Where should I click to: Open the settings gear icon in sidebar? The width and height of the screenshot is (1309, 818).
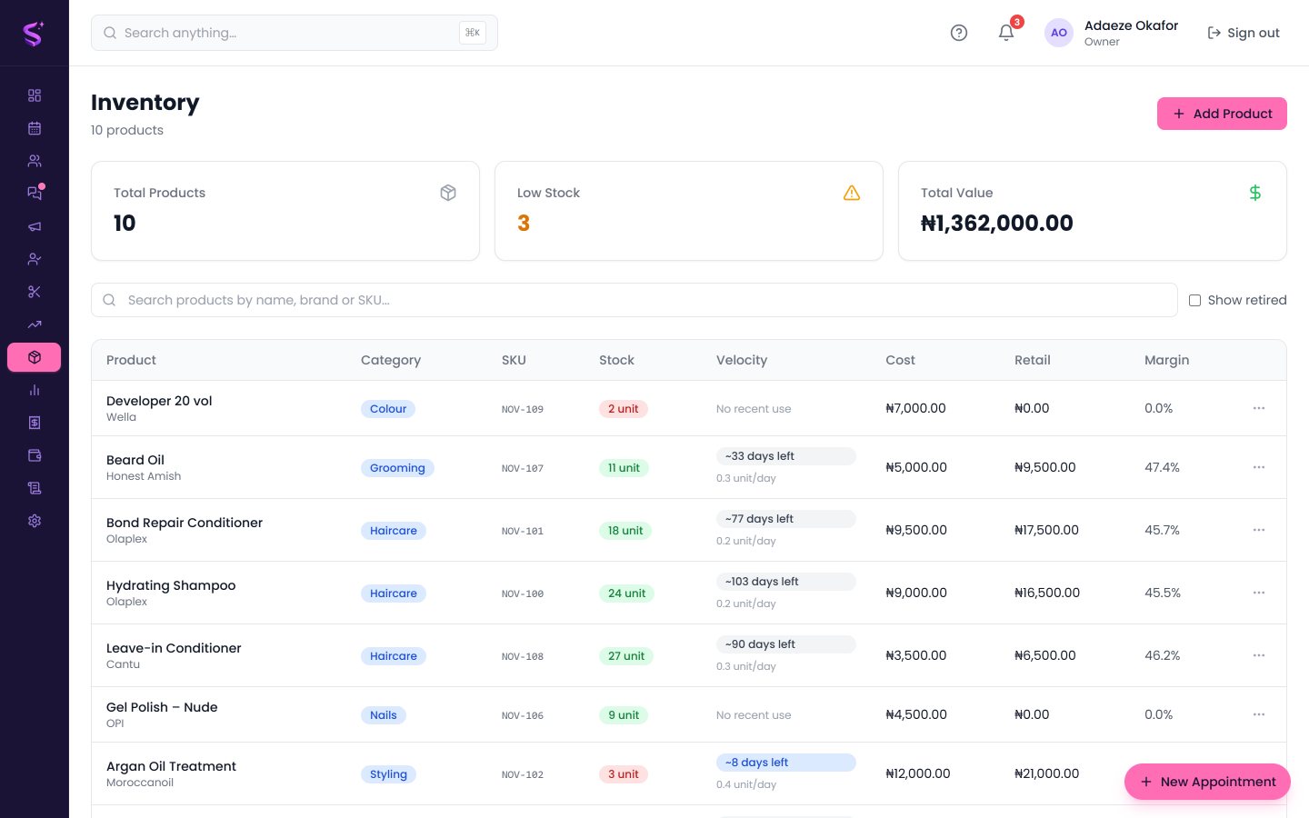35,521
